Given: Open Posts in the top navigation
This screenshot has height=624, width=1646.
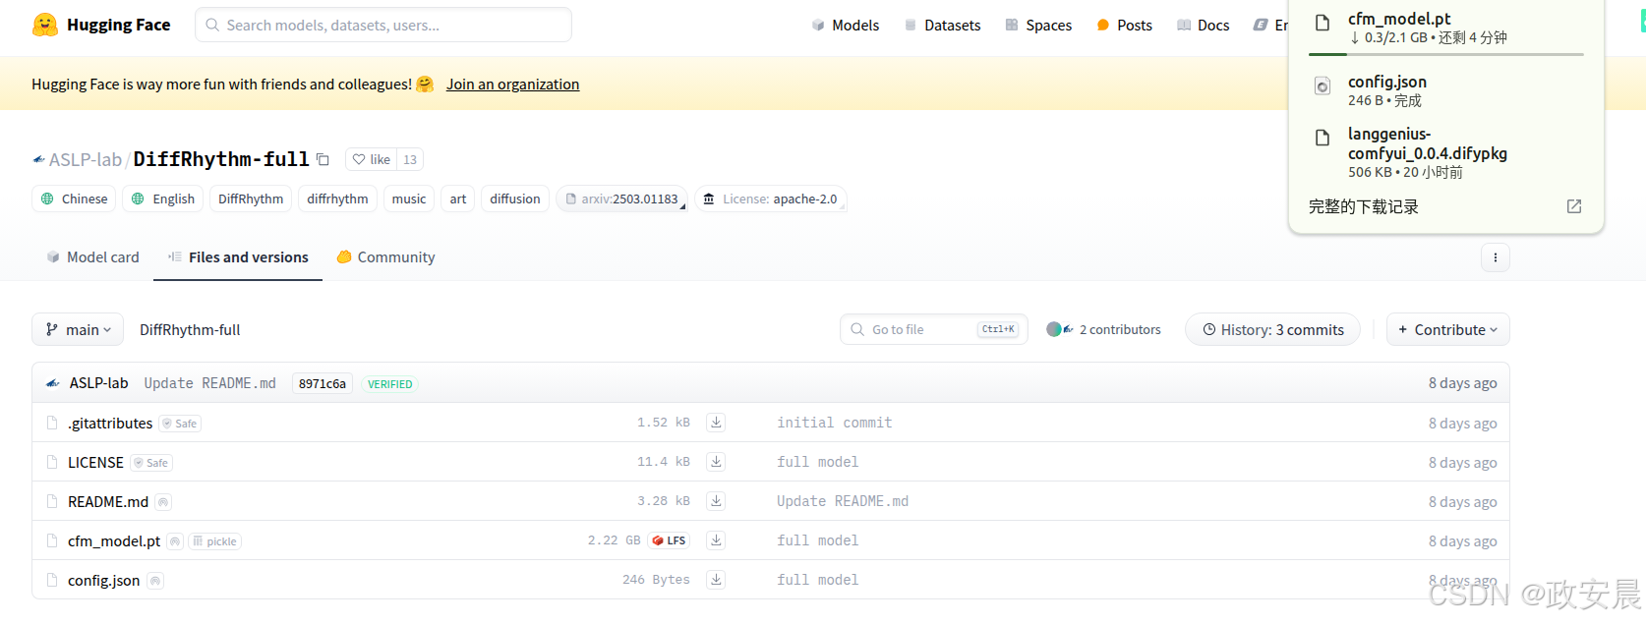Looking at the screenshot, I should tap(1124, 25).
